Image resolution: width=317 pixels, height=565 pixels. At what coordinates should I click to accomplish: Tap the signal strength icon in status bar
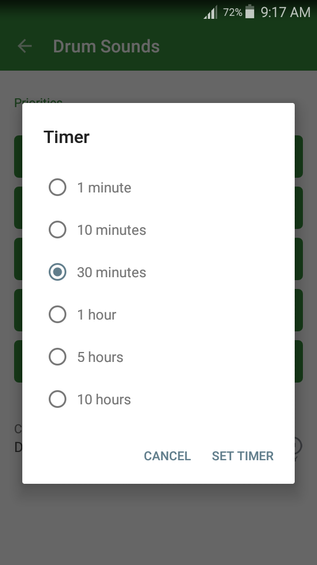coord(211,12)
